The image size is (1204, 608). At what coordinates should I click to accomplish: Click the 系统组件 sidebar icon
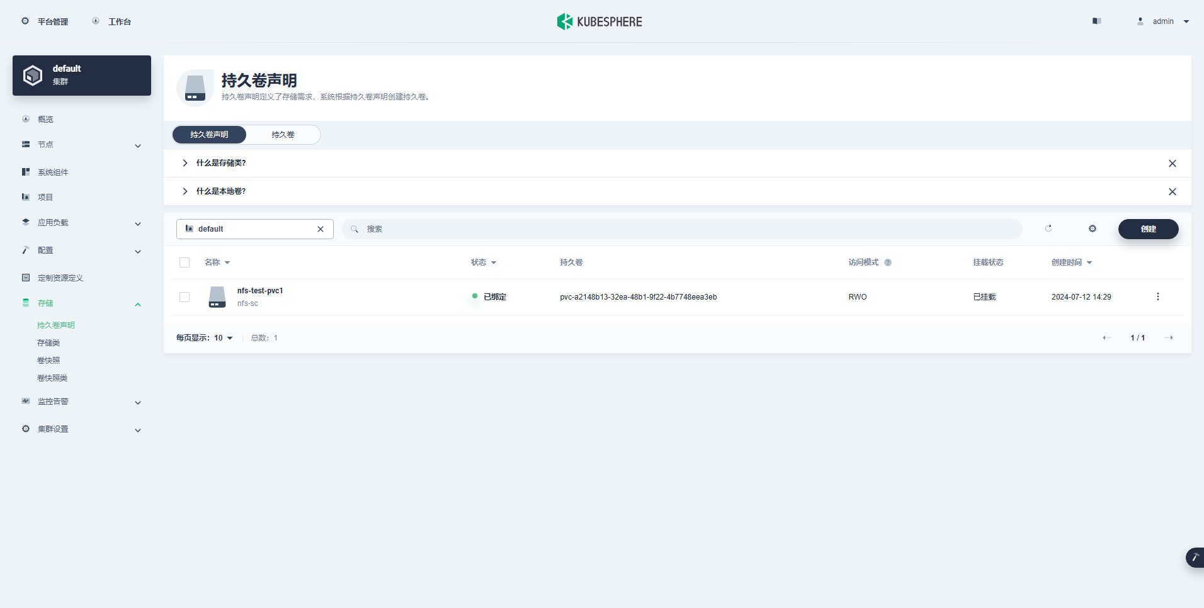click(26, 172)
